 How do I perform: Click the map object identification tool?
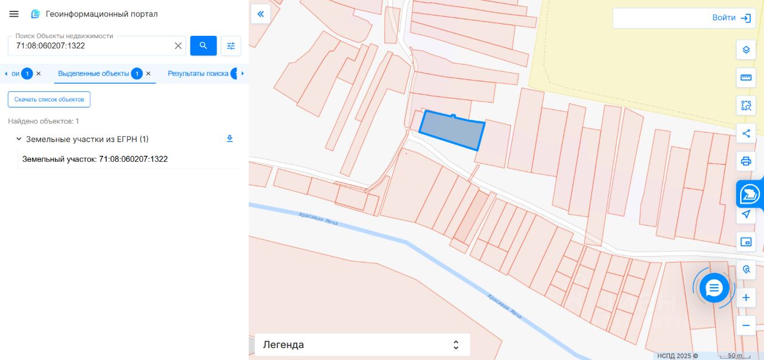[x=746, y=270]
